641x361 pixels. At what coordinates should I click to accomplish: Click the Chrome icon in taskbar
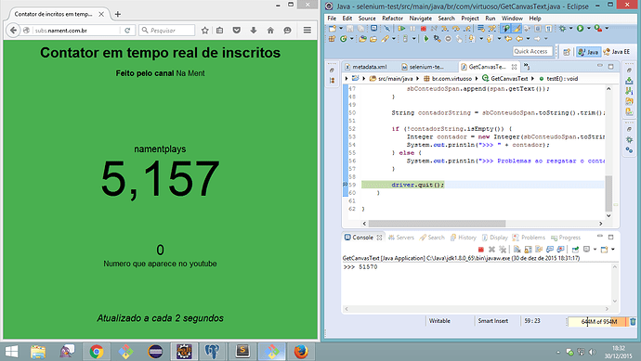(x=97, y=351)
